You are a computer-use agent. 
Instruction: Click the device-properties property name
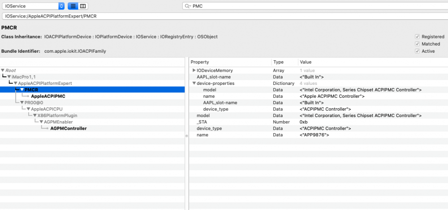click(x=215, y=84)
